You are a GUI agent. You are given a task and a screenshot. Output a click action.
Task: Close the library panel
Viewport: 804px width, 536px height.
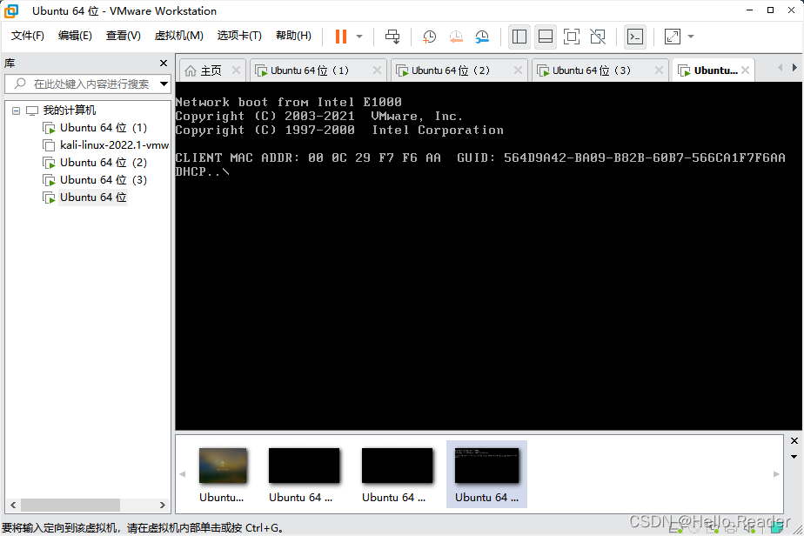coord(164,64)
